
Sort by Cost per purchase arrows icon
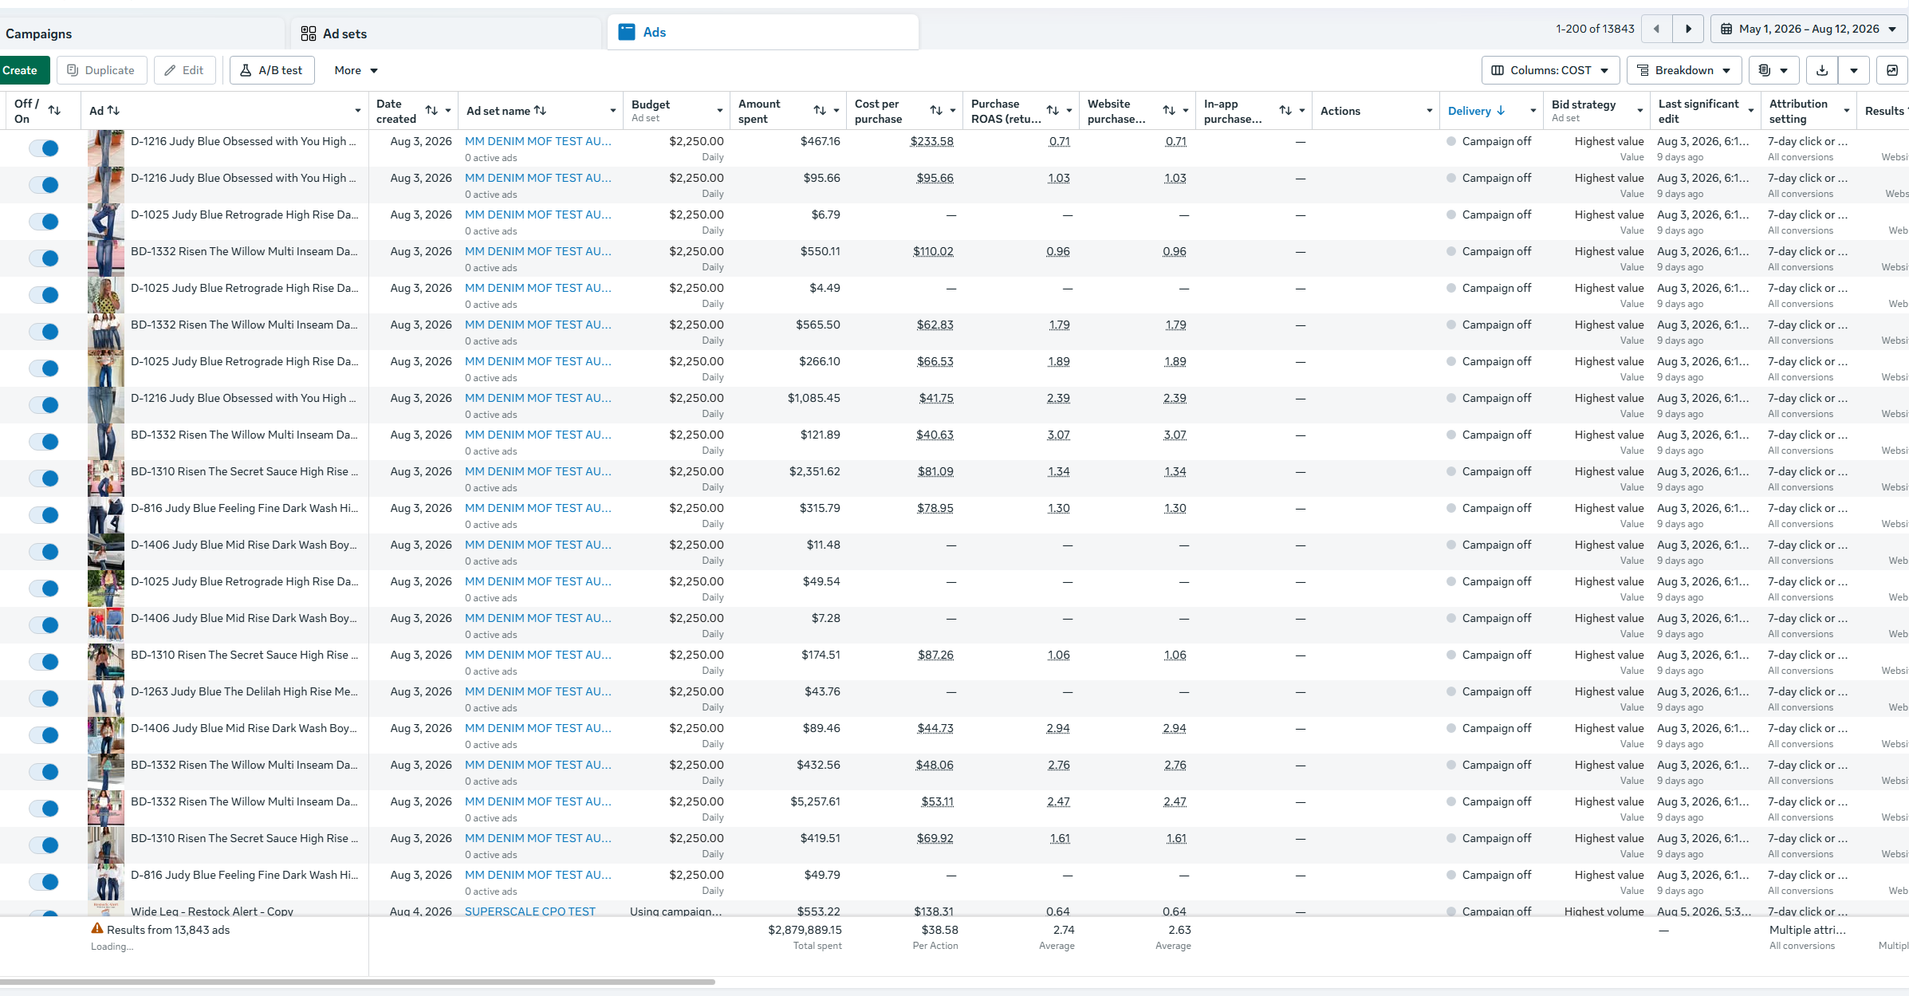[936, 111]
